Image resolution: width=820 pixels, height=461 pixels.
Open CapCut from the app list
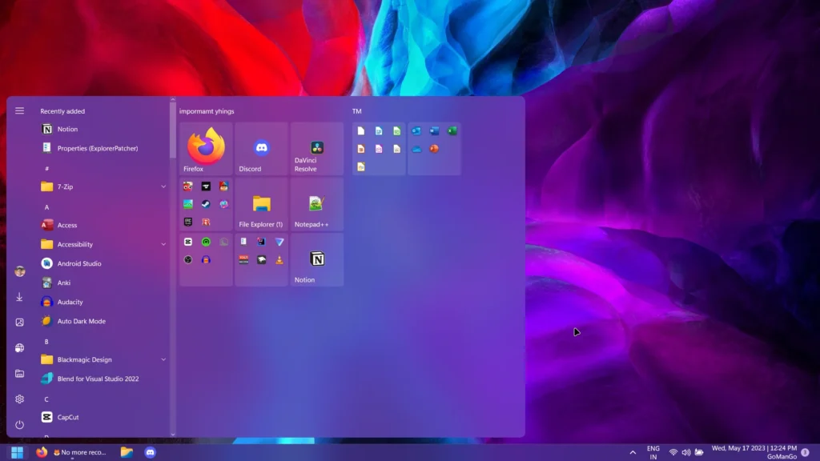coord(103,417)
